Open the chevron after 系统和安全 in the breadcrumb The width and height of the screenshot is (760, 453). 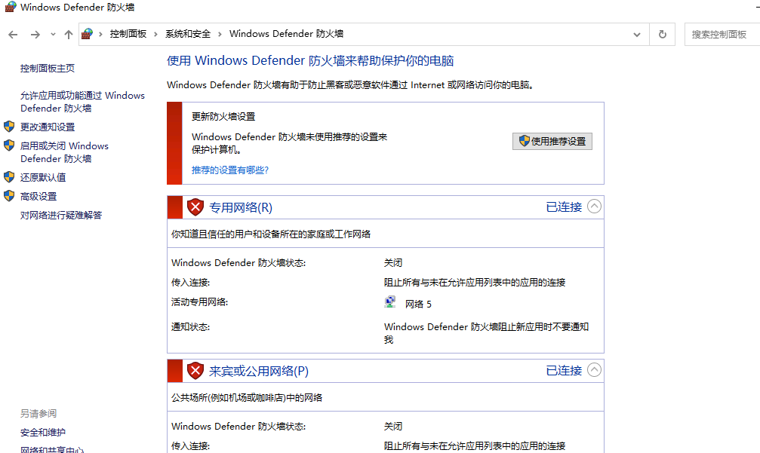click(x=220, y=34)
